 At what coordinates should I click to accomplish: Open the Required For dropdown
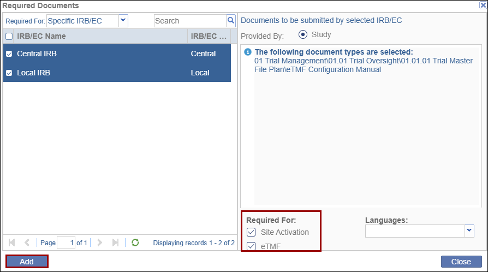[123, 21]
